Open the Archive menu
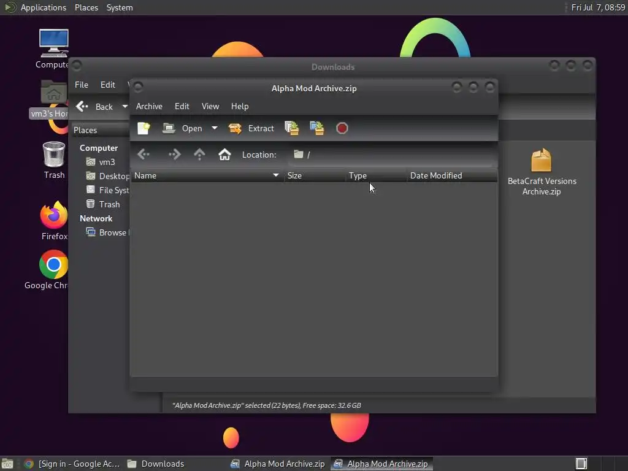The image size is (628, 471). [x=149, y=106]
